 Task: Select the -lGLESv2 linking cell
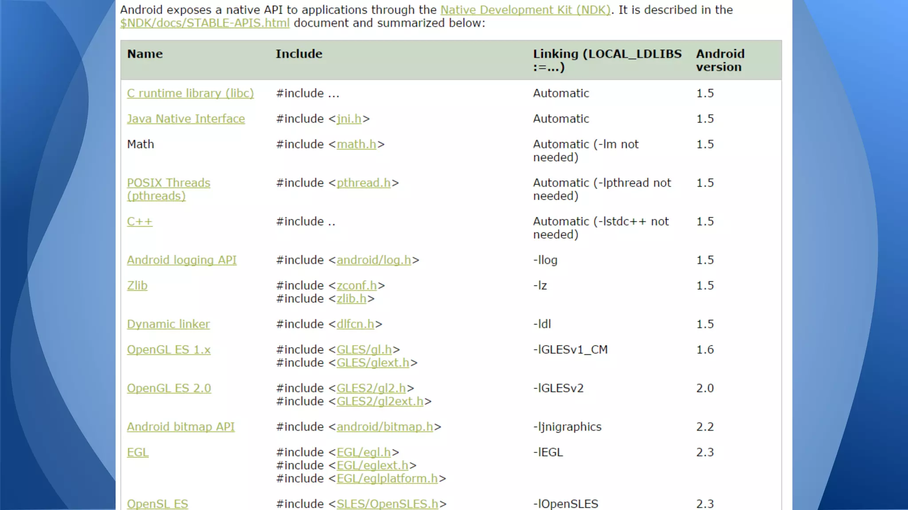coord(558,388)
